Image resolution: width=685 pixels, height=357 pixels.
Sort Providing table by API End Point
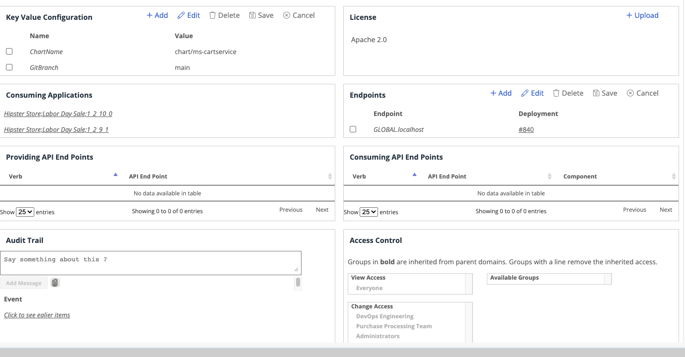click(148, 177)
